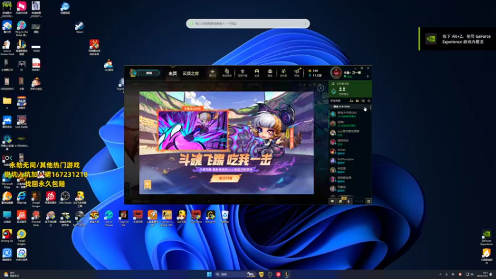Click the new folder icon in friends header
Image resolution: width=496 pixels, height=279 pixels.
pyautogui.click(x=357, y=100)
